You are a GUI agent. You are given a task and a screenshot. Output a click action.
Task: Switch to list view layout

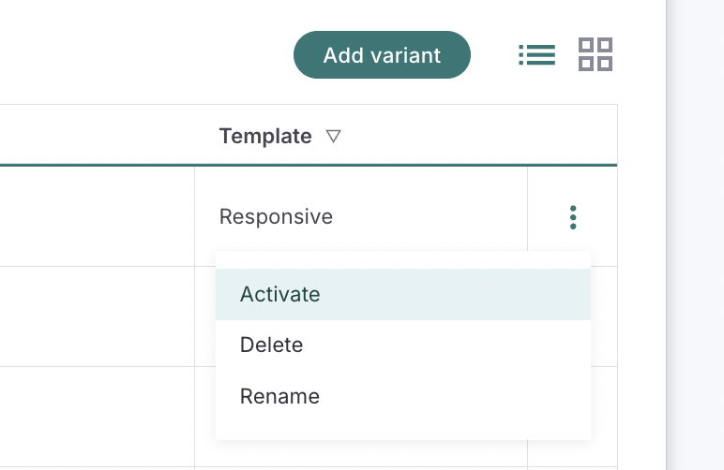537,55
